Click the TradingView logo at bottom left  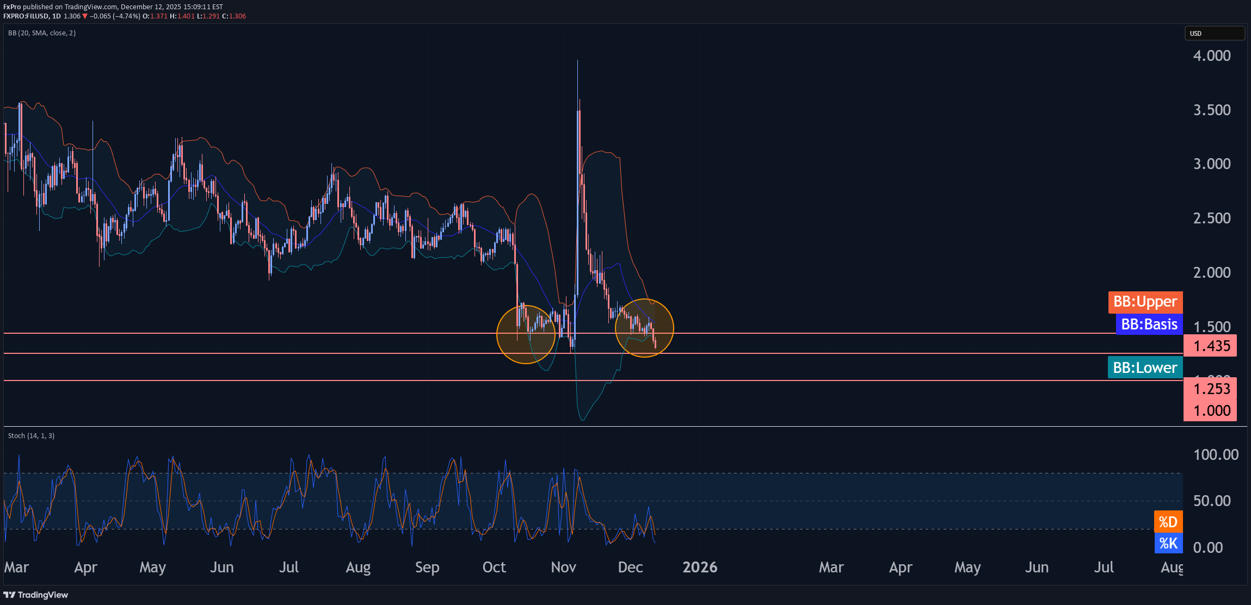tap(36, 595)
